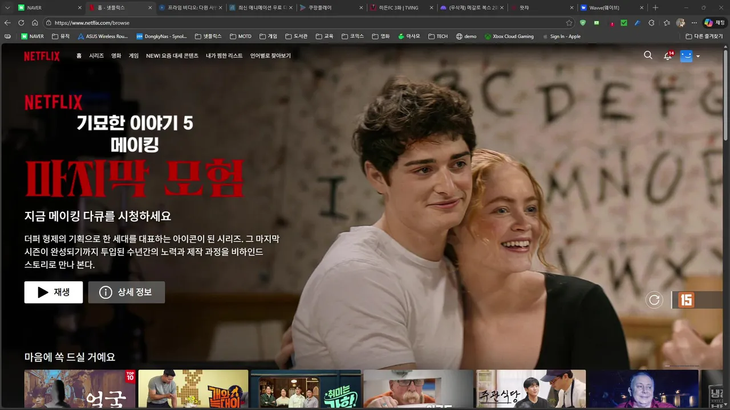The width and height of the screenshot is (730, 410).
Task: Open Sign In - Apple bookmark
Action: tap(561, 36)
